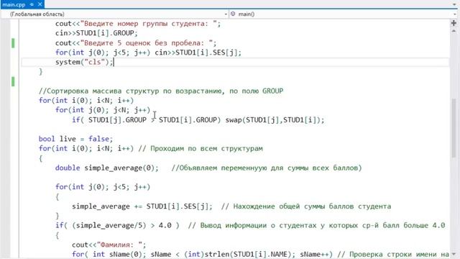Click the bool live = false; line
460x259 pixels.
75,139
